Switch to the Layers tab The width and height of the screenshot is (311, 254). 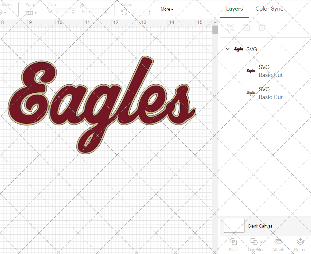coord(234,9)
